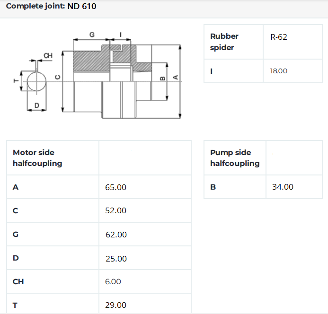Viewport: 328px width, 314px height.
Task: Click the empty Motor side value cell
Action: tap(145, 158)
